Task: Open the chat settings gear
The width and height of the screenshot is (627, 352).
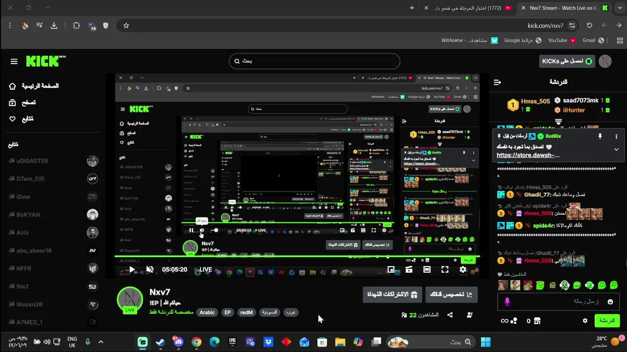Action: (x=585, y=321)
